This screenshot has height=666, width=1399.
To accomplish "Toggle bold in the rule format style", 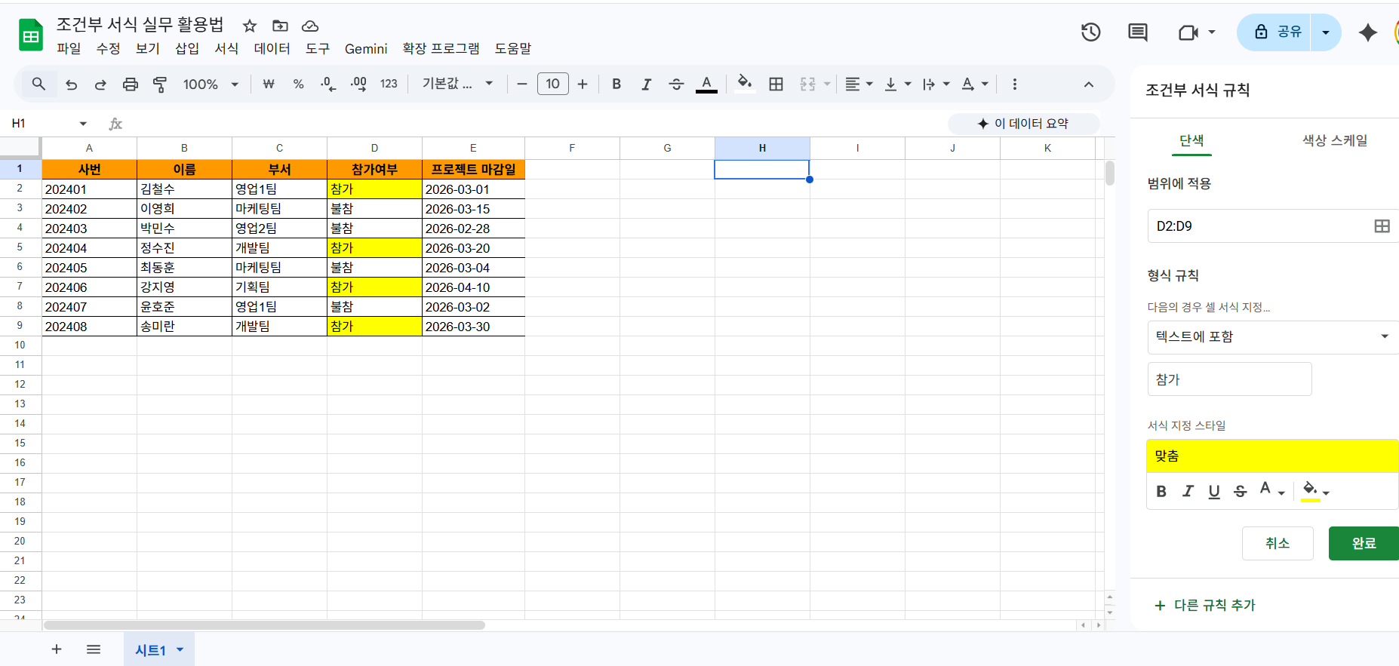I will [x=1161, y=492].
